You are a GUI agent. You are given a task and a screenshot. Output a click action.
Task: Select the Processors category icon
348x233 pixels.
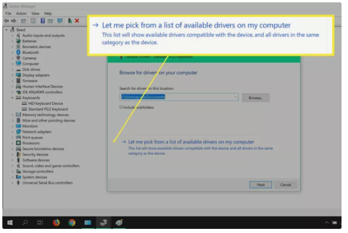[x=18, y=143]
